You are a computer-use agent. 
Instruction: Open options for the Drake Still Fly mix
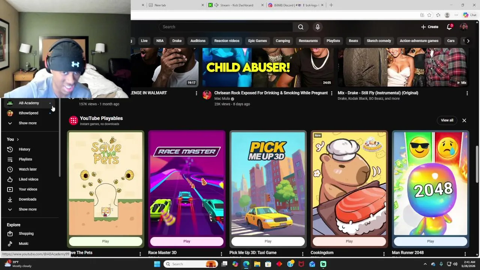pos(467,93)
